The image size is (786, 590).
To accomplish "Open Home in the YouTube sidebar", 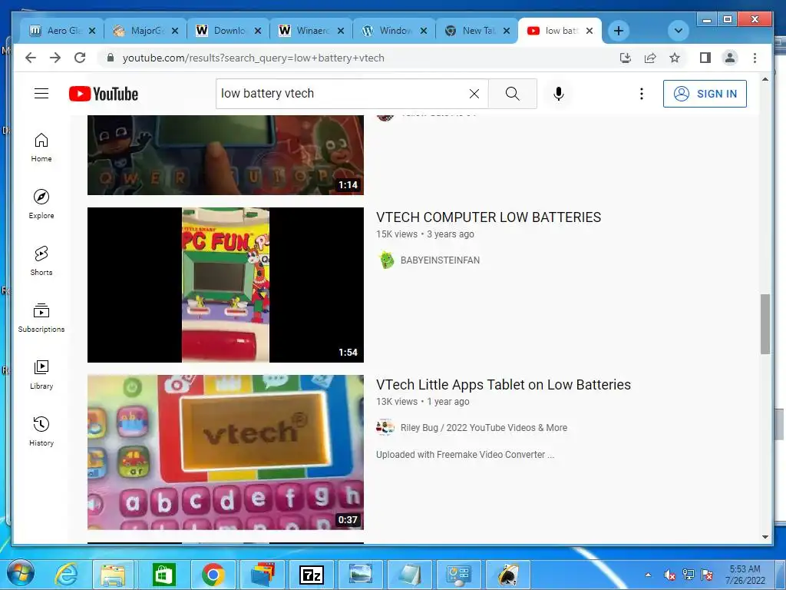I will 41,147.
